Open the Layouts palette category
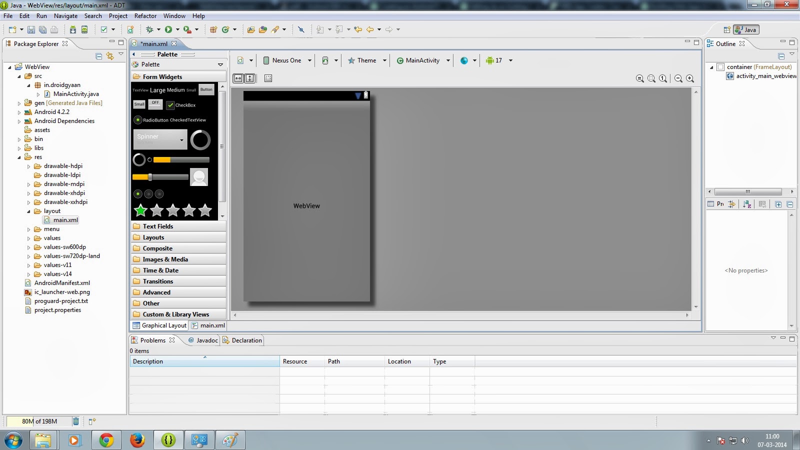800x450 pixels. point(153,237)
